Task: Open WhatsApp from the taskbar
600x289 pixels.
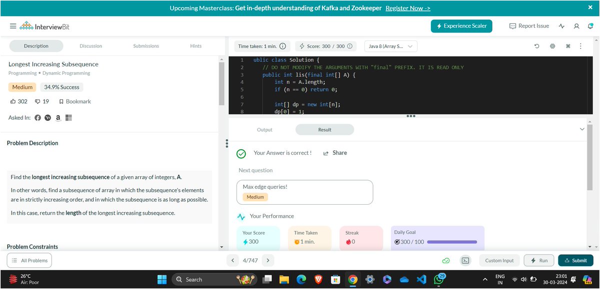Action: click(x=438, y=279)
